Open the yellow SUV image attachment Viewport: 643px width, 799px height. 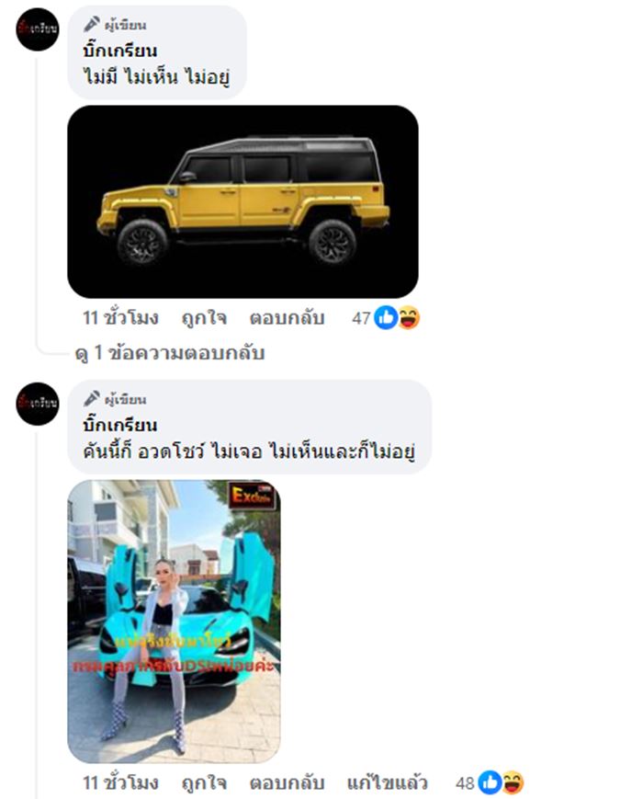coord(243,201)
